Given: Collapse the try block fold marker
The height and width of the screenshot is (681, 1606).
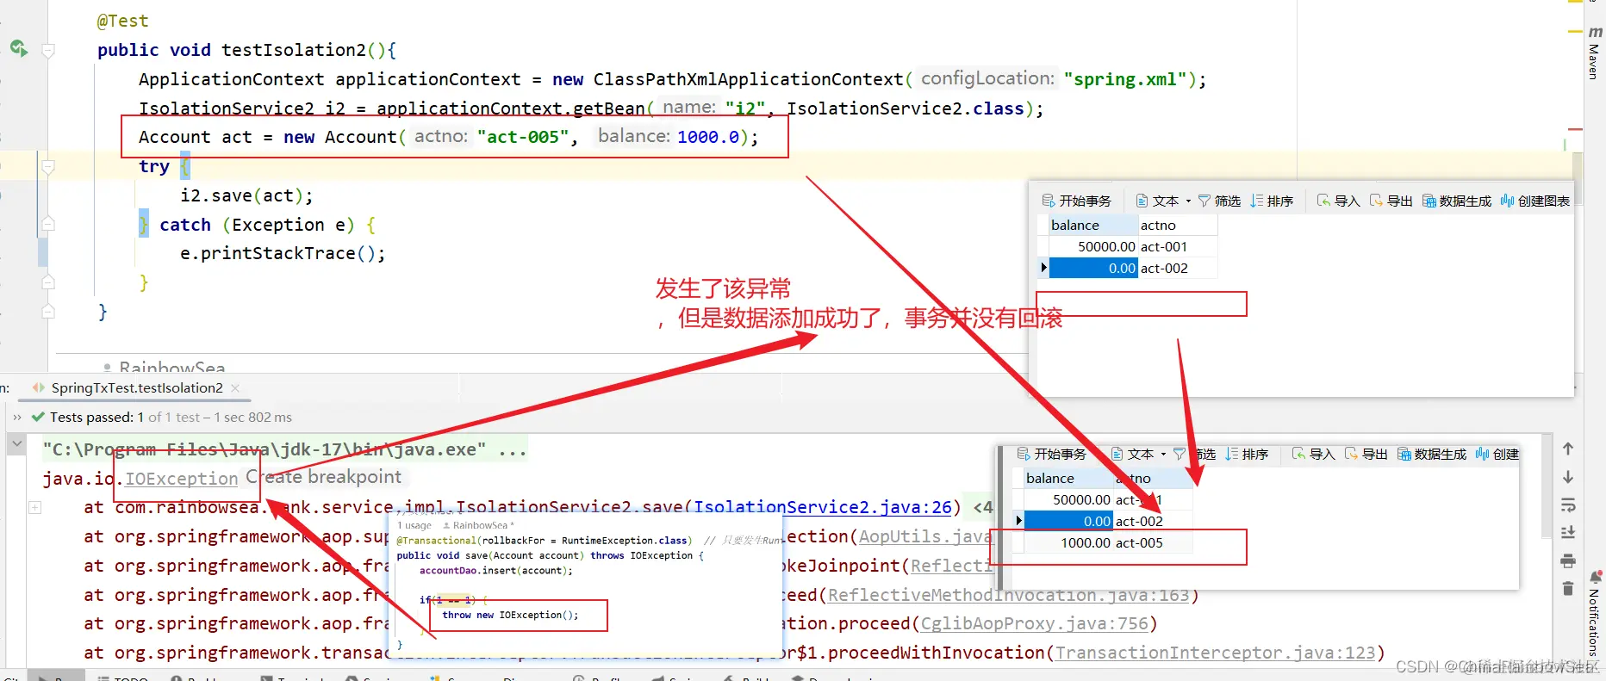Looking at the screenshot, I should [48, 166].
